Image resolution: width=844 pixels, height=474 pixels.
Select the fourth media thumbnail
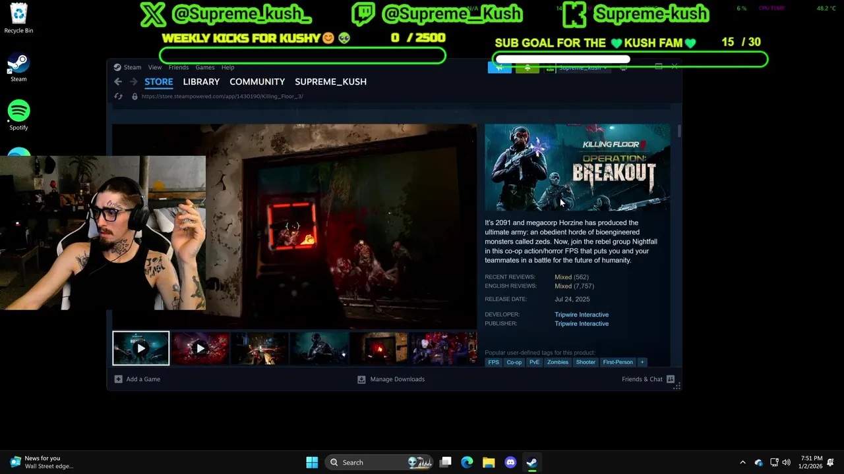[x=320, y=348]
